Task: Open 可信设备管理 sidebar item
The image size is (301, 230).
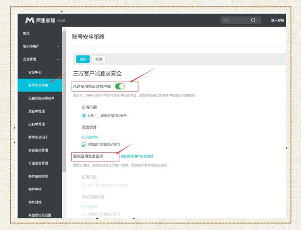Action: click(38, 163)
